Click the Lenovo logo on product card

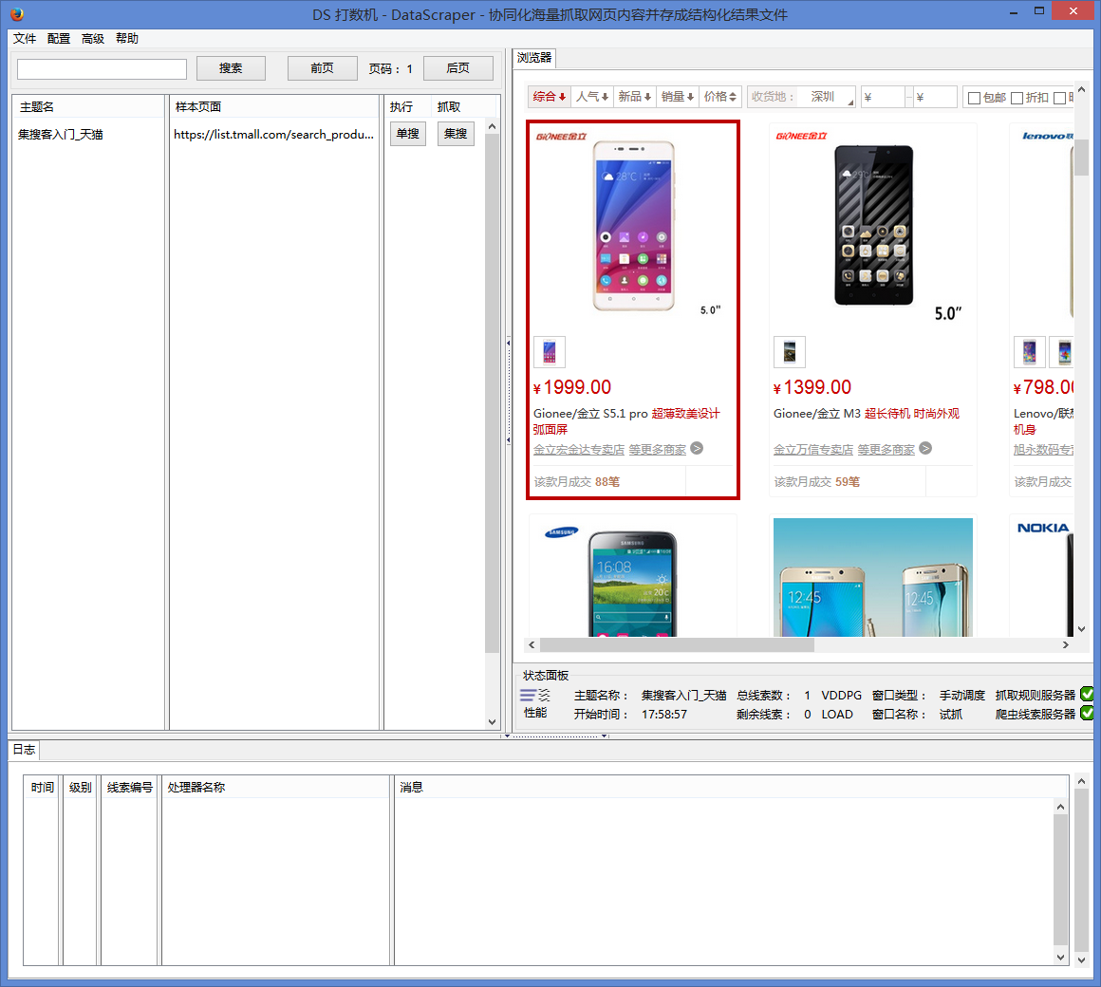pyautogui.click(x=1048, y=136)
